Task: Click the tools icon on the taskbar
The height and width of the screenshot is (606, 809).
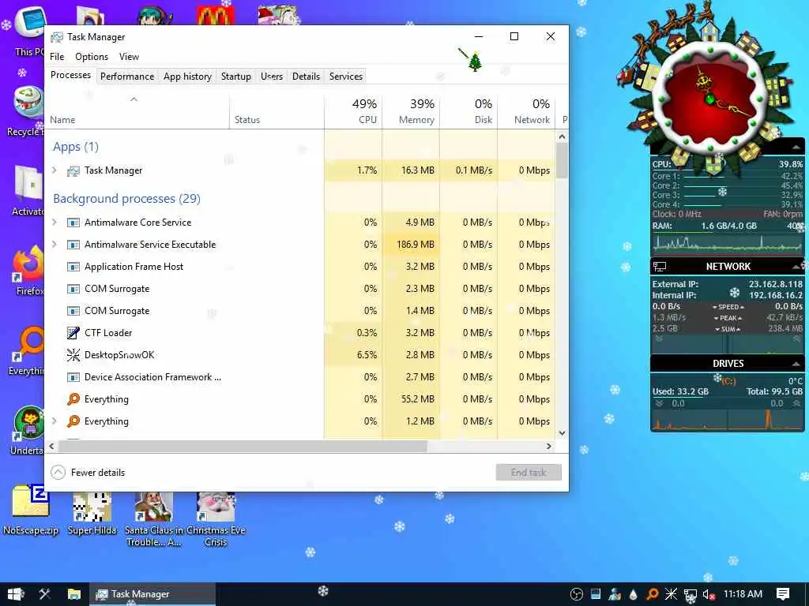Action: click(x=45, y=594)
